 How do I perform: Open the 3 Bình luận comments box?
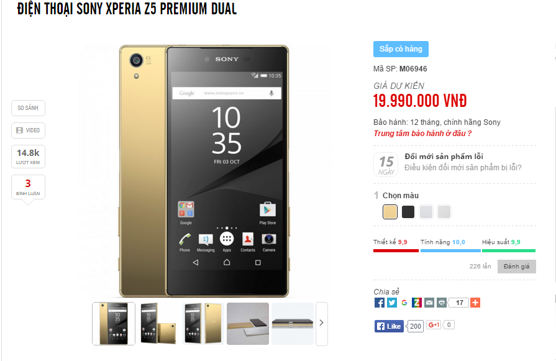(28, 187)
